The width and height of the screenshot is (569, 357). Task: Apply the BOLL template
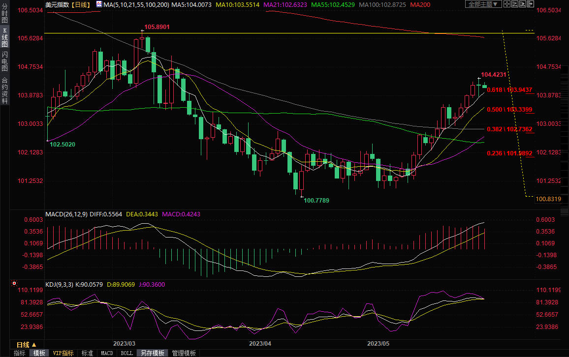pyautogui.click(x=126, y=353)
